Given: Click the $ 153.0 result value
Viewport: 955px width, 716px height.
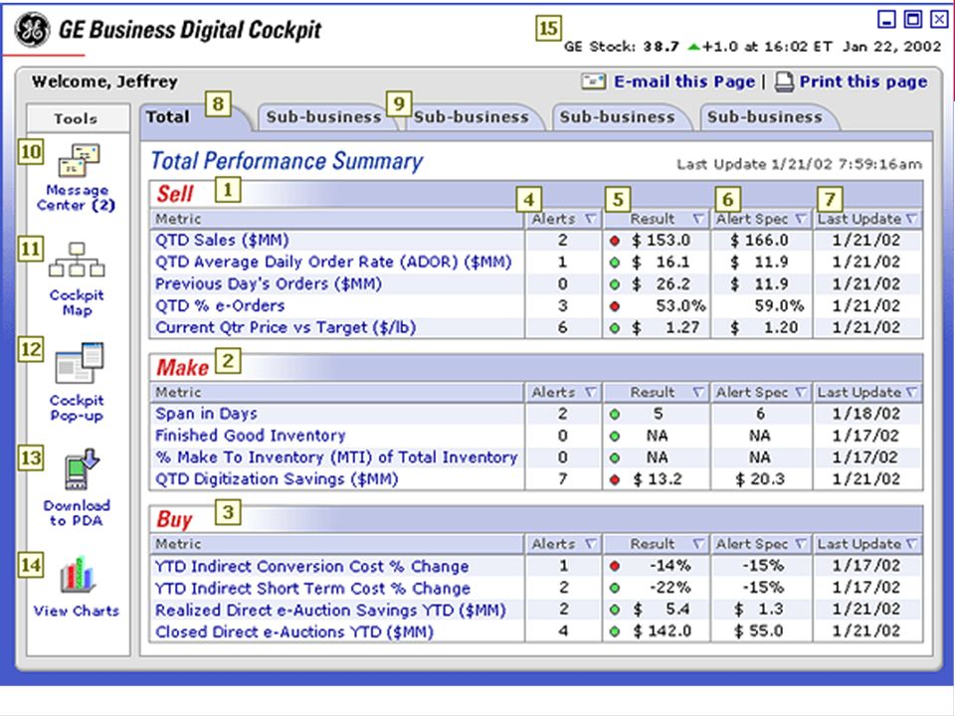Looking at the screenshot, I should [661, 241].
